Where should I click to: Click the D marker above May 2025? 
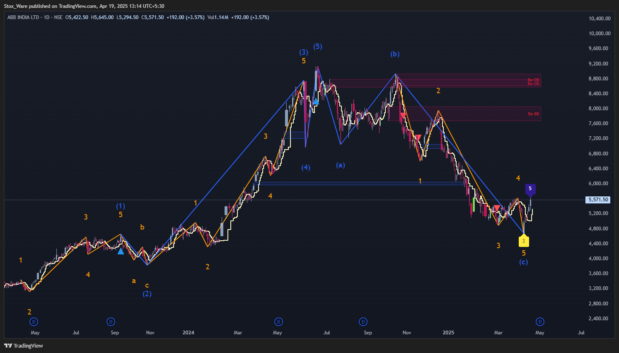coord(540,322)
